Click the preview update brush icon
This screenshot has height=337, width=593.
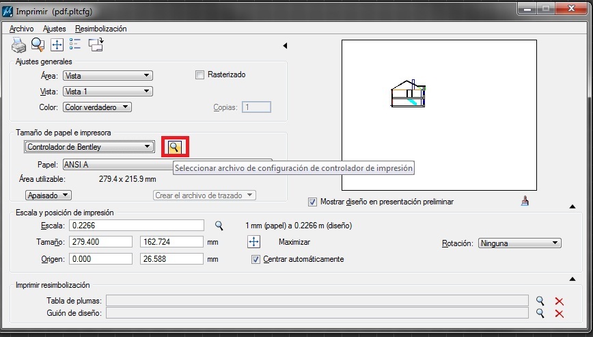tap(525, 201)
